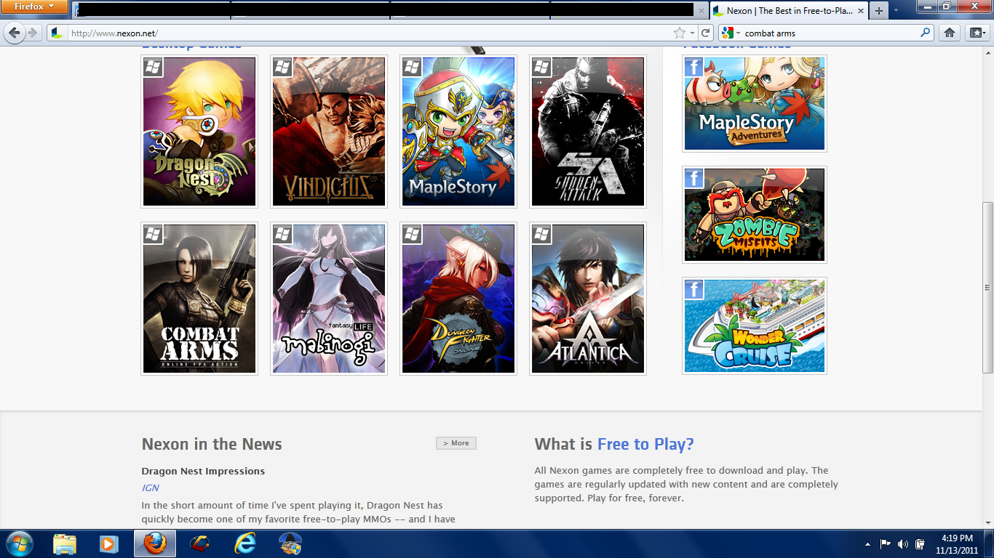
Task: Click the browser Forward arrow
Action: pos(32,33)
